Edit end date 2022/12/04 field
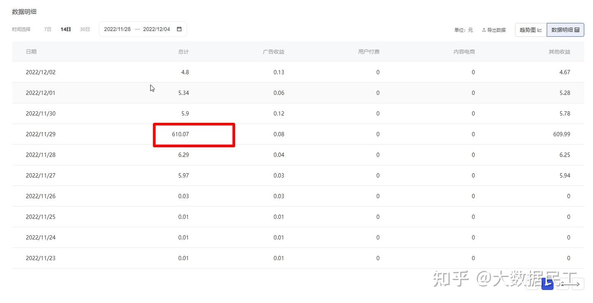Image resolution: width=593 pixels, height=303 pixels. [x=156, y=29]
